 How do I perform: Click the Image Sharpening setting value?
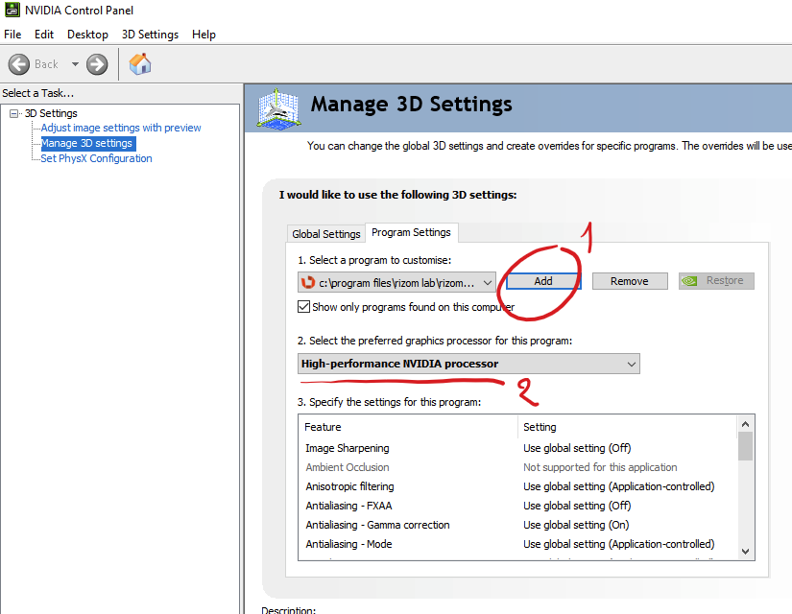point(577,448)
